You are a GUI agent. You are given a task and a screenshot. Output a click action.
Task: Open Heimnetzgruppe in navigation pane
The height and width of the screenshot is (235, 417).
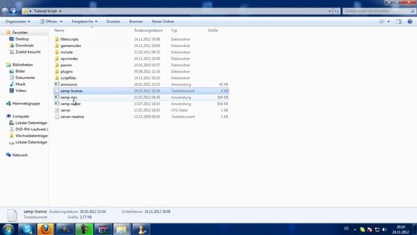(x=26, y=103)
